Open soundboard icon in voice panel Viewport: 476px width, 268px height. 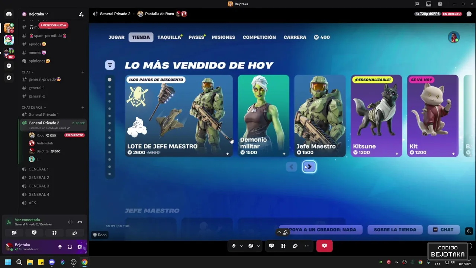pyautogui.click(x=74, y=233)
